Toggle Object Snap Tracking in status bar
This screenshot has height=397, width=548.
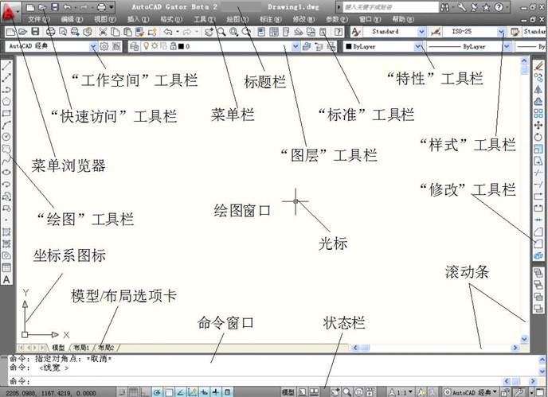180,392
